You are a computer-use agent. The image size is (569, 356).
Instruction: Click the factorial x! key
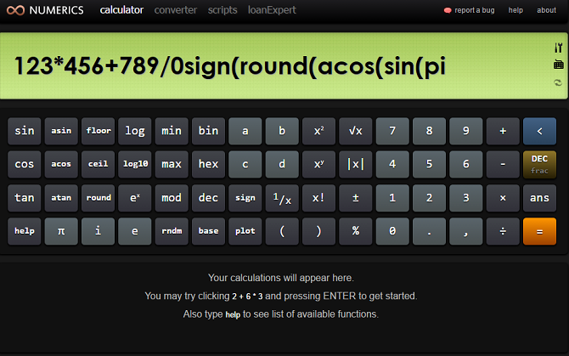[318, 198]
